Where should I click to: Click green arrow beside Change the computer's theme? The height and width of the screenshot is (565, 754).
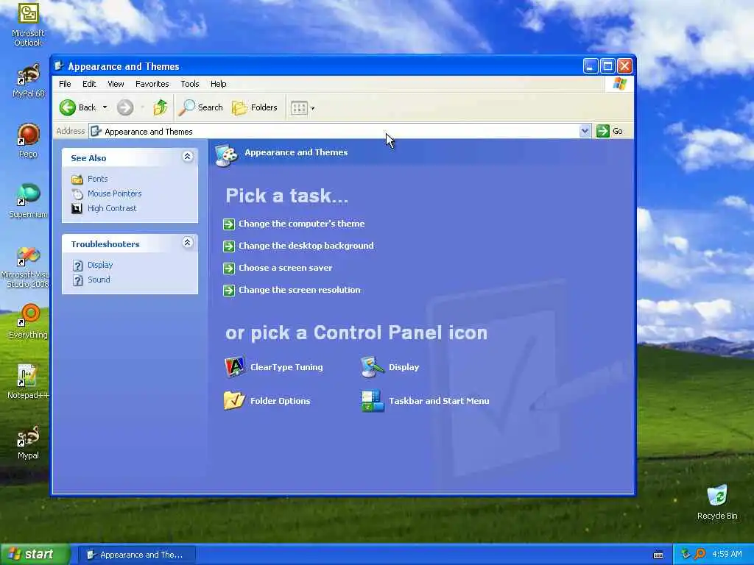(x=229, y=224)
